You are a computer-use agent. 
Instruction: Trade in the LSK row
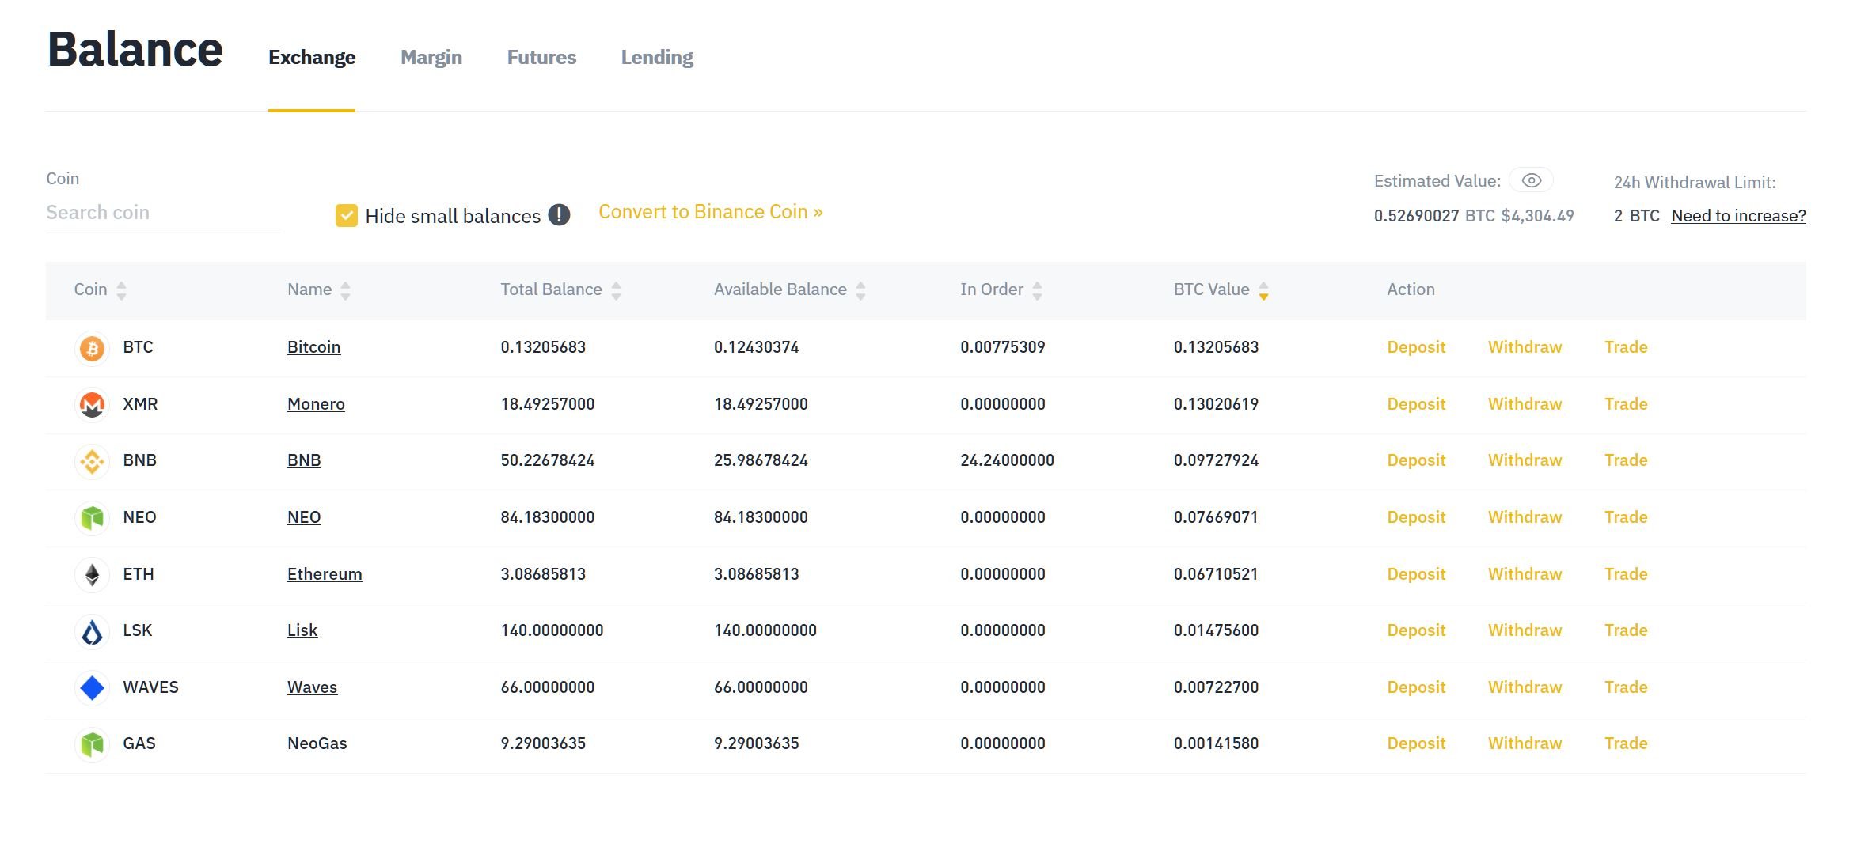click(x=1626, y=630)
